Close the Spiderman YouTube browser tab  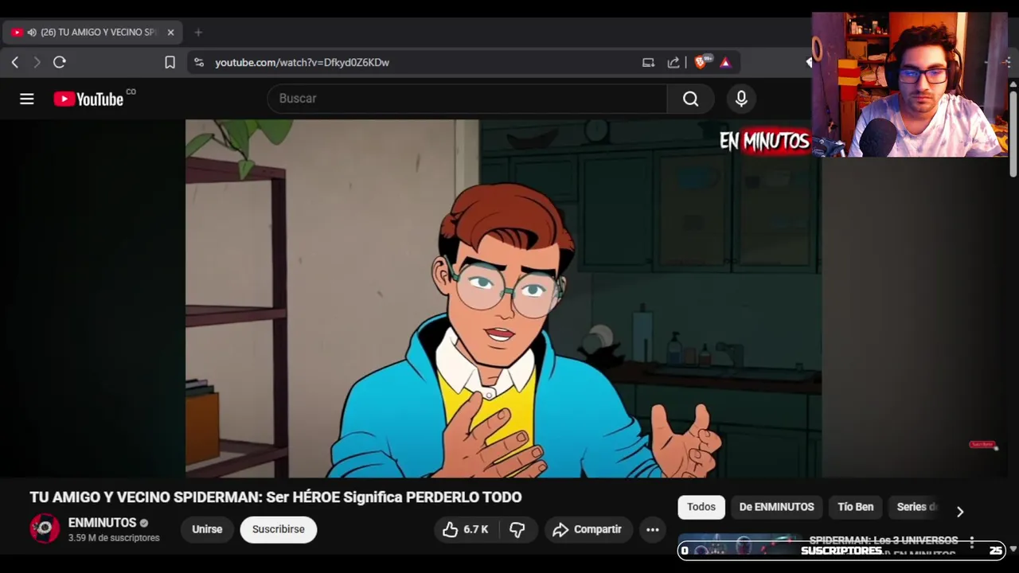tap(170, 33)
